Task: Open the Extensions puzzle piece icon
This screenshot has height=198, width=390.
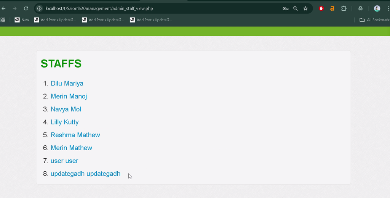Action: pyautogui.click(x=344, y=8)
